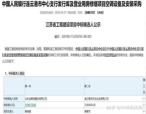Click the 我要打印 print link
Viewport: 146px width, 114px height.
pos(90,12)
